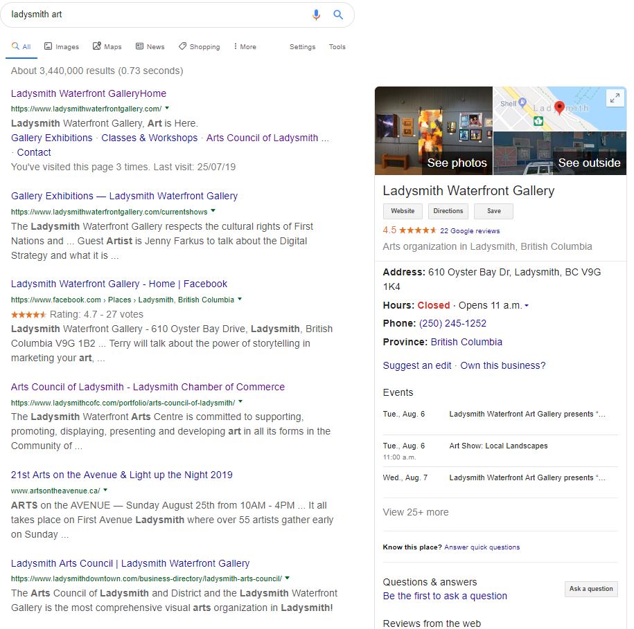Click the Save button
The image size is (634, 629).
point(494,211)
